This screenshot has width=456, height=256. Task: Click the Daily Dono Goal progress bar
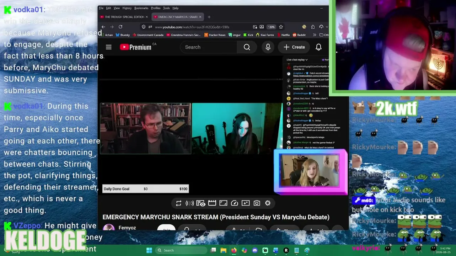click(x=145, y=189)
